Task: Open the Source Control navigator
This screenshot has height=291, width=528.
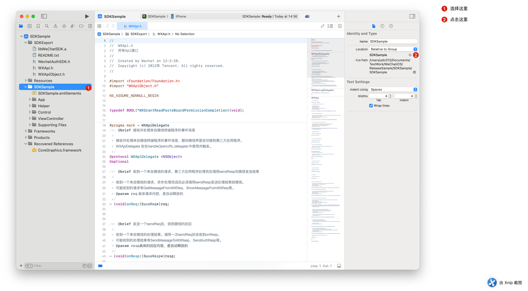Action: (29, 26)
